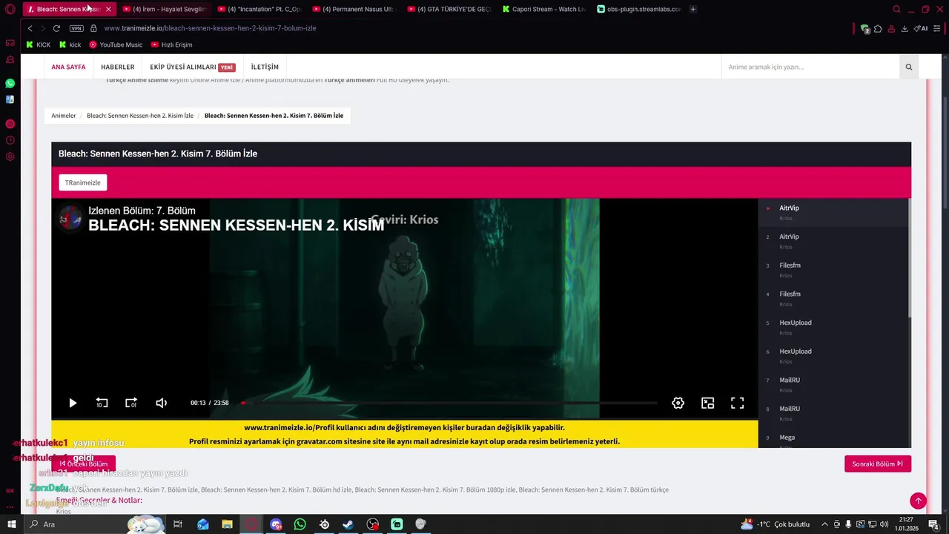Screen dimensions: 949x534
Task: Switch to Permanent Nasus Ult tab
Action: (354, 9)
